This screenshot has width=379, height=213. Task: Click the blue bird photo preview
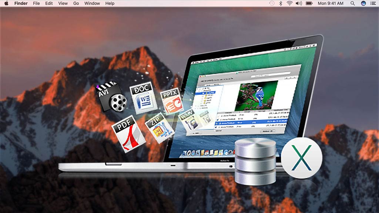coord(258,95)
